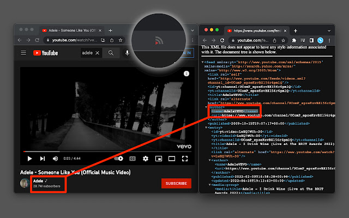
Task: Click the youtube.com/fe... address bar
Action: (252, 40)
